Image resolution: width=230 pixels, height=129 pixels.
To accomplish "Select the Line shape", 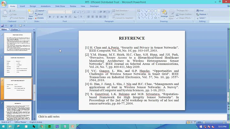I will [142, 11].
